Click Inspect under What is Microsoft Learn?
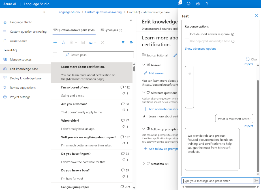The height and width of the screenshot is (190, 261). click(x=248, y=126)
